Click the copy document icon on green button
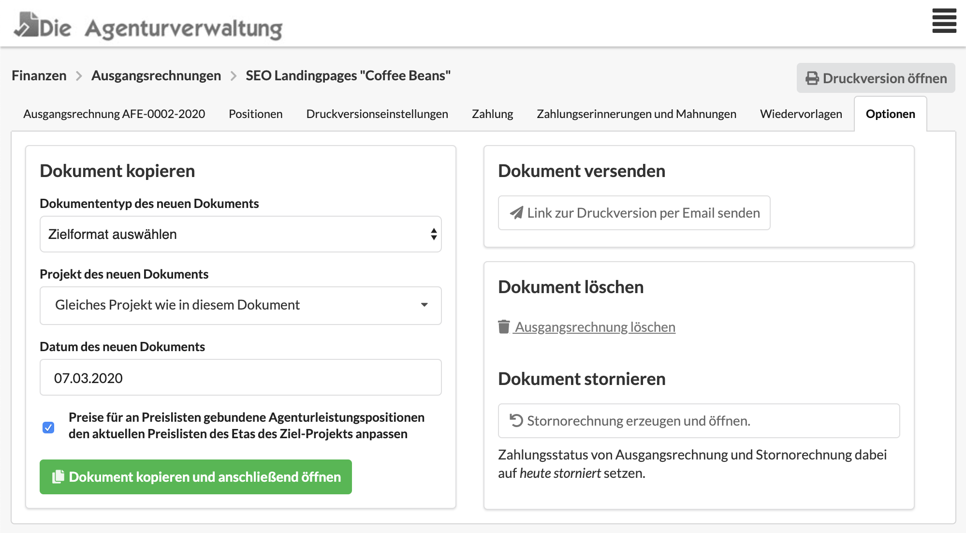Viewport: 966px width, 533px height. click(58, 476)
